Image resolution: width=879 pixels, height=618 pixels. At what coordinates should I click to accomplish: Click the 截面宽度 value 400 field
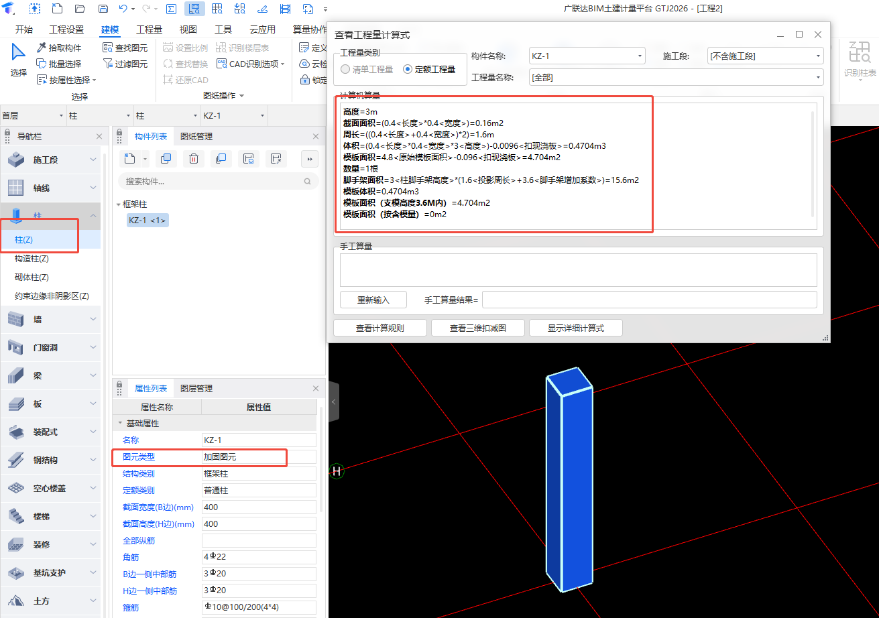tap(259, 507)
